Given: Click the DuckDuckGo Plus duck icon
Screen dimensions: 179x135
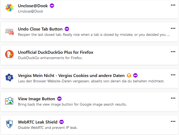Looking at the screenshot, I should [x=9, y=55].
